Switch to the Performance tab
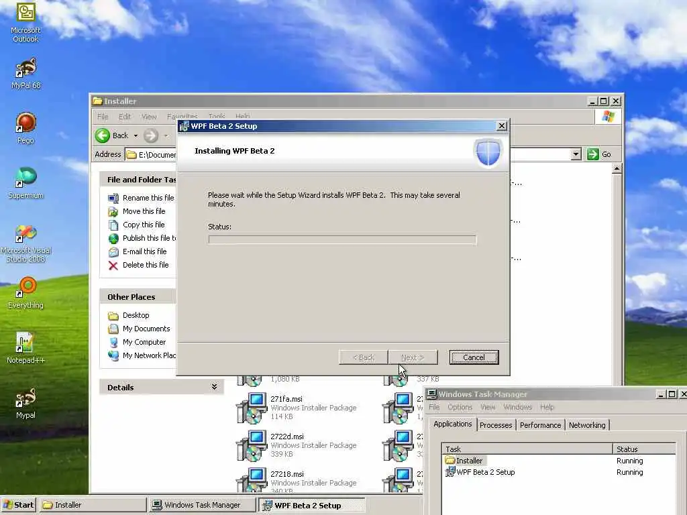The height and width of the screenshot is (515, 687). [540, 424]
